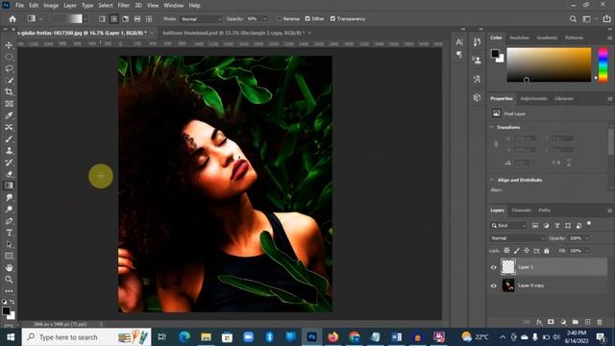Toggle the Dither checkbox

pyautogui.click(x=307, y=19)
